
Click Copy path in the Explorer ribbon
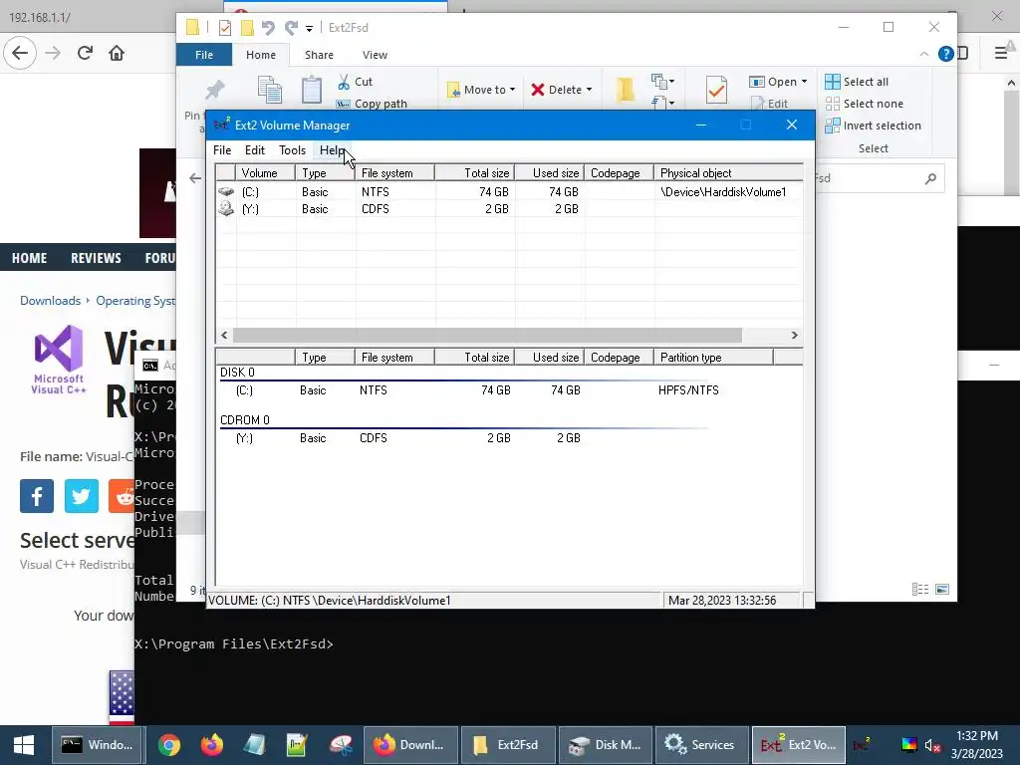point(372,104)
